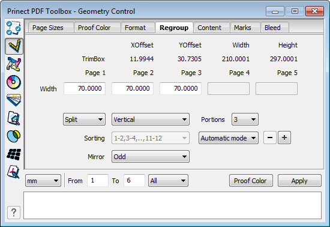Open the Split mode dropdown

coord(84,120)
